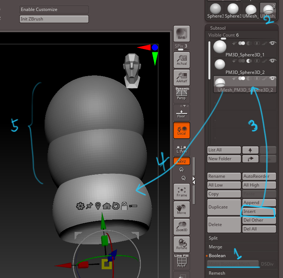Viewport: 283px width, 278px height.
Task: Toggle polypaint brush on PM3D_Sphere3D_1 row
Action: [265, 43]
